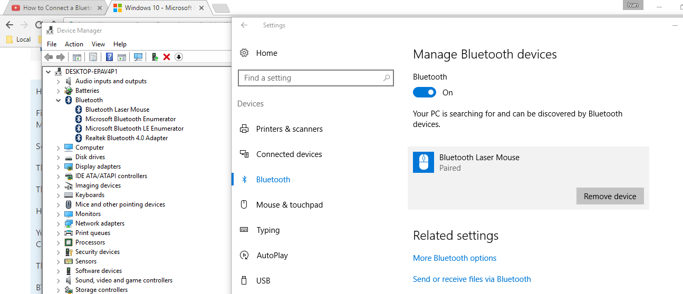Image resolution: width=683 pixels, height=294 pixels.
Task: Click the Imaging devices category icon
Action: [x=69, y=185]
